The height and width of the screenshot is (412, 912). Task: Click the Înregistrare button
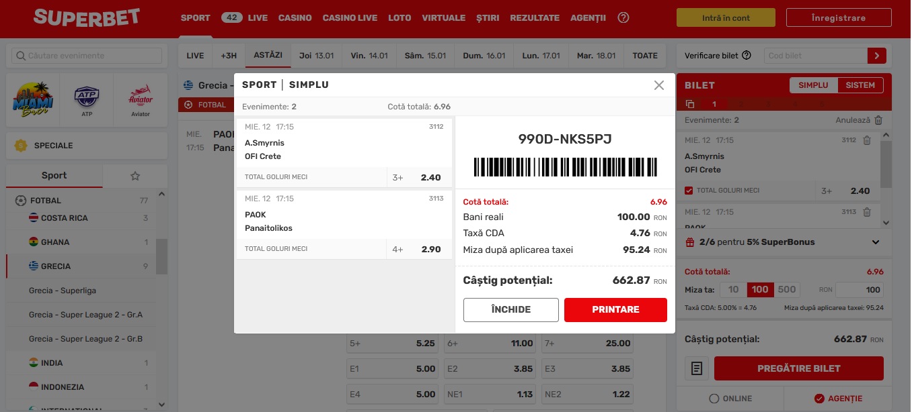[839, 18]
